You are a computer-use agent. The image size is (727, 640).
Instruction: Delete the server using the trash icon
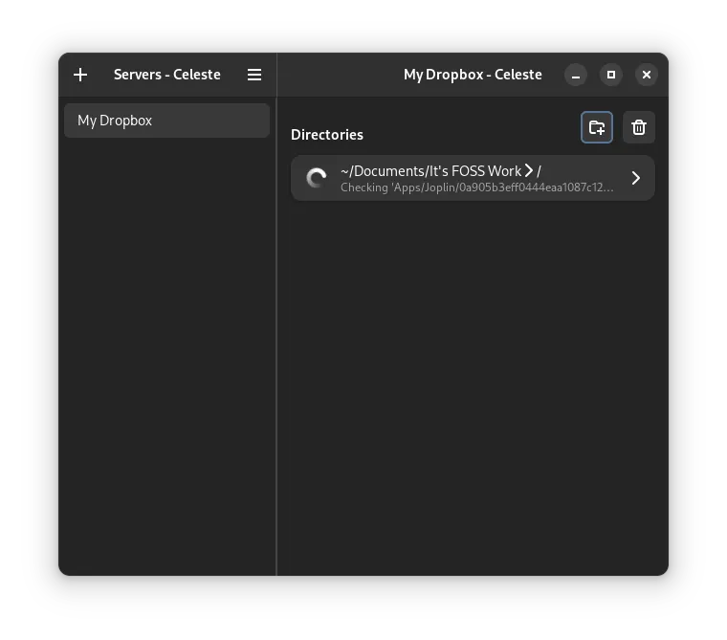(x=639, y=127)
